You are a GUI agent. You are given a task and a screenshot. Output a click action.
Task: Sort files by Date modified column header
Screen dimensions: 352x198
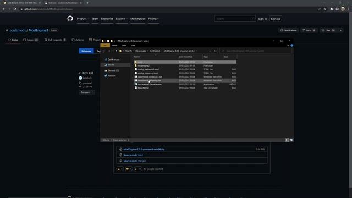point(186,57)
